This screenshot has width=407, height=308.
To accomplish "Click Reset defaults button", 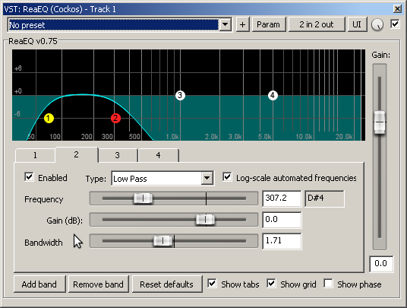I will [x=166, y=284].
